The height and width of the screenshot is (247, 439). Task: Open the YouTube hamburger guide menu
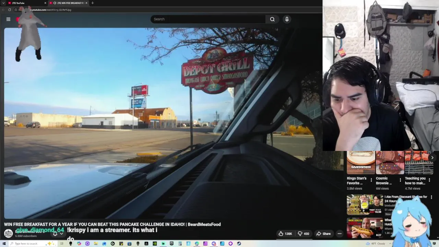pos(8,19)
